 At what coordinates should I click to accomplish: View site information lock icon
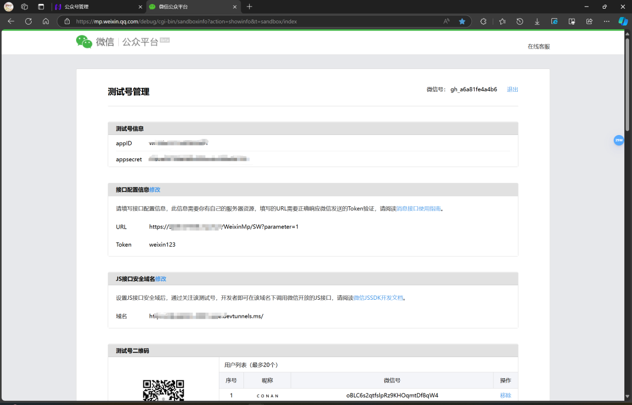pyautogui.click(x=67, y=22)
